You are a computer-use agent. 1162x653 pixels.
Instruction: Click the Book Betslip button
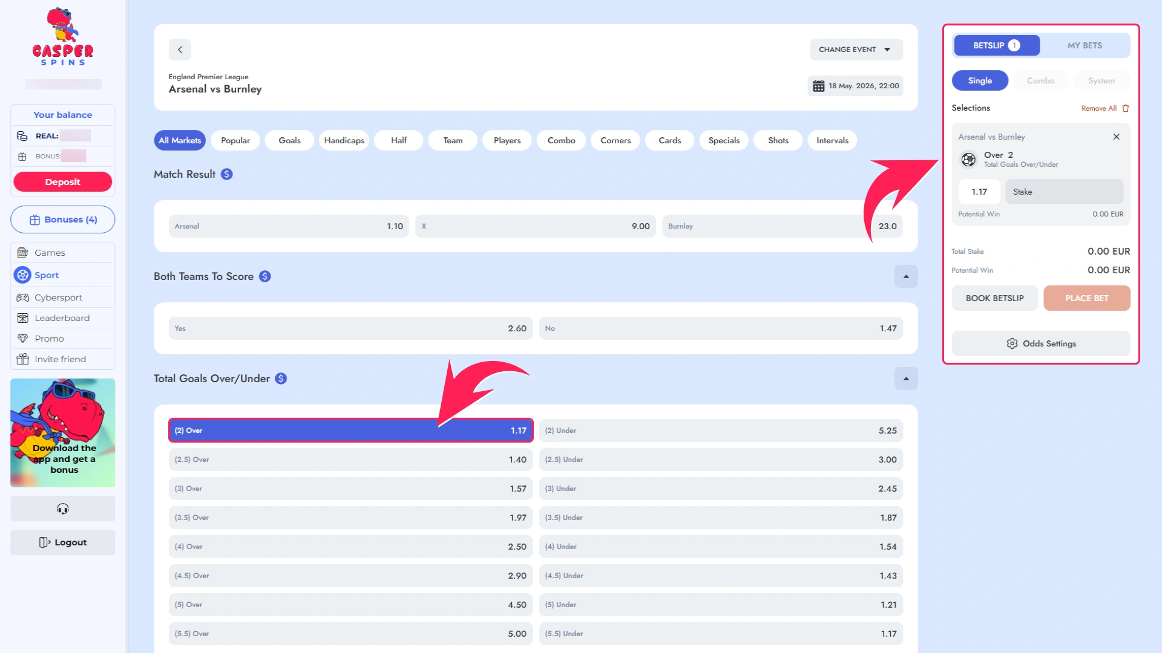click(x=995, y=298)
